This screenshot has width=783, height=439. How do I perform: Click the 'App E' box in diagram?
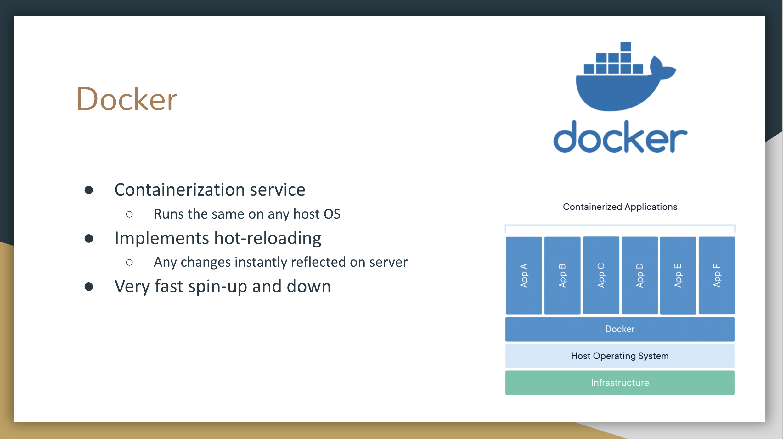(678, 275)
